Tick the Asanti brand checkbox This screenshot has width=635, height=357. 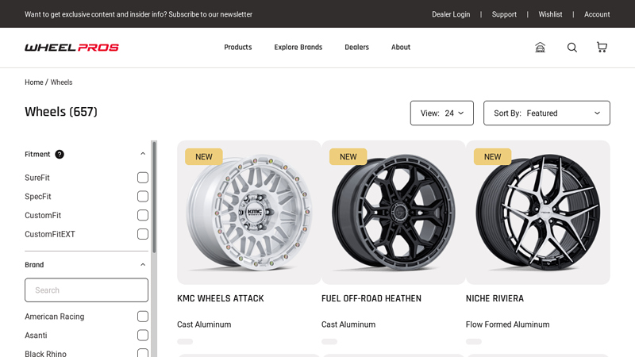143,335
